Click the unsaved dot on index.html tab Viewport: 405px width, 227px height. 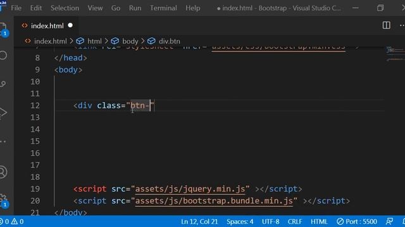(70, 25)
